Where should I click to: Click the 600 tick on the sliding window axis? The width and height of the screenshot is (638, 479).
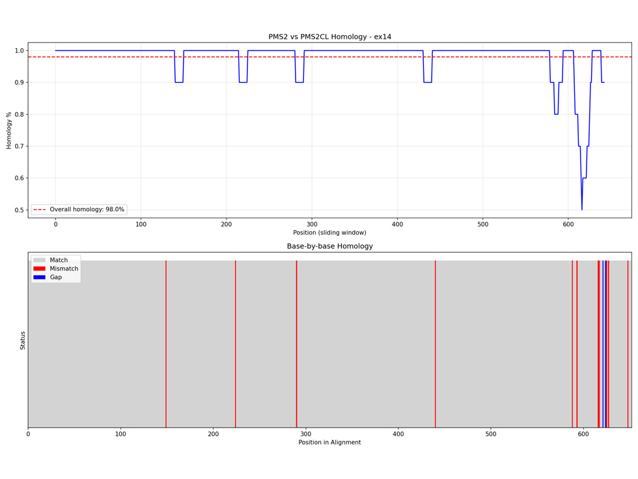[x=568, y=224]
